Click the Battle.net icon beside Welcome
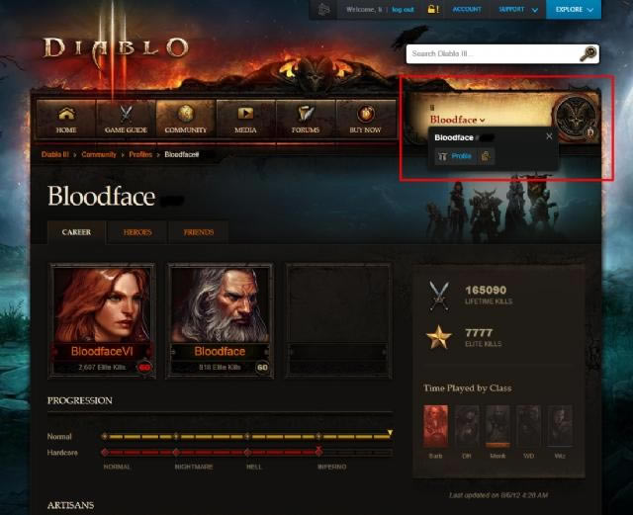 [x=323, y=9]
